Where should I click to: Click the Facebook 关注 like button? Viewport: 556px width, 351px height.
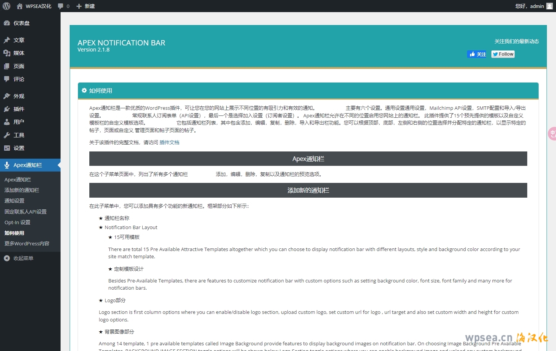(477, 54)
